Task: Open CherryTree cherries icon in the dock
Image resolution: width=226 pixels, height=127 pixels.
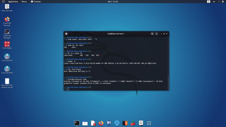Action: pyautogui.click(x=133, y=123)
